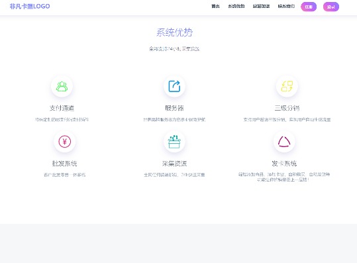Viewport: 357px width, 263px height.
Task: Click the yen coin icon for 批发系统
Action: point(65,142)
